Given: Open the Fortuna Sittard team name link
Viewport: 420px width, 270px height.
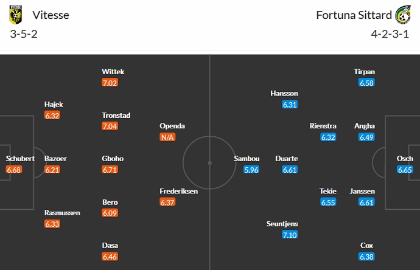Looking at the screenshot, I should 353,15.
